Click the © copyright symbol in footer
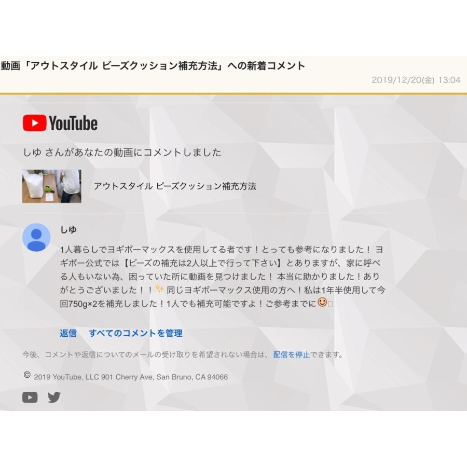 tap(27, 375)
